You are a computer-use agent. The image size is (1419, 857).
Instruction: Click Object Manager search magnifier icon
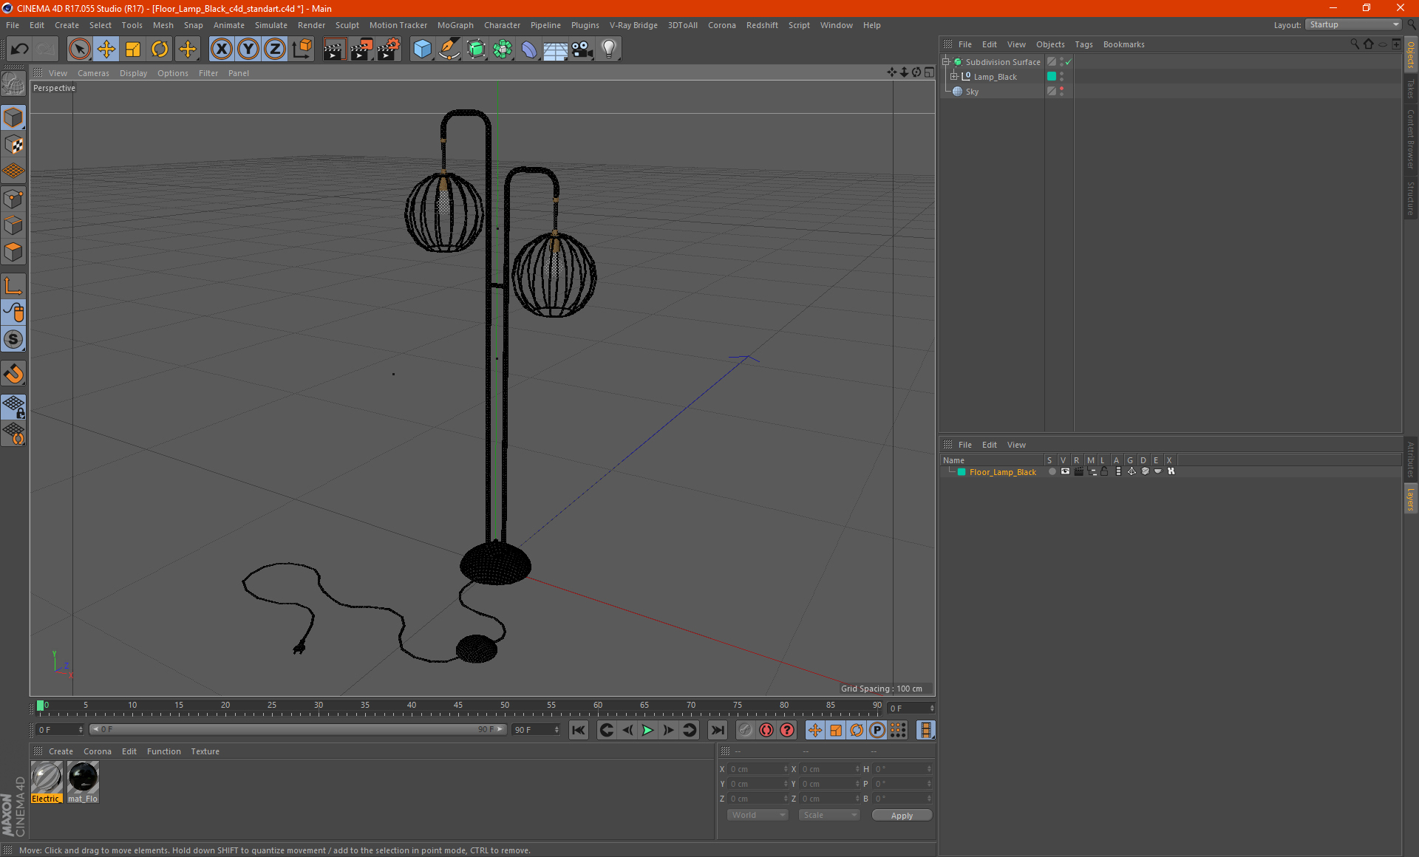pos(1355,44)
